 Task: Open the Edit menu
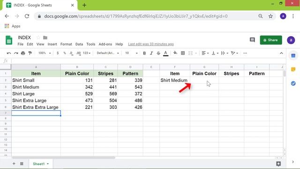point(30,44)
